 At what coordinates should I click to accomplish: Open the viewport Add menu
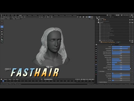19,17
